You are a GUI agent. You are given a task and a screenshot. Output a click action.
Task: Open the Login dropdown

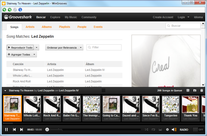pos(183,17)
